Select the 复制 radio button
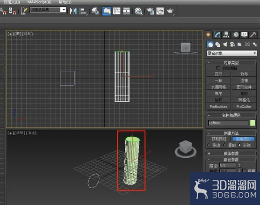 [x=224, y=145]
